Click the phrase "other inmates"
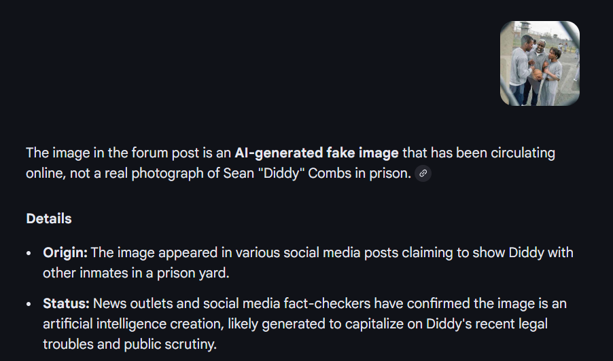 83,273
